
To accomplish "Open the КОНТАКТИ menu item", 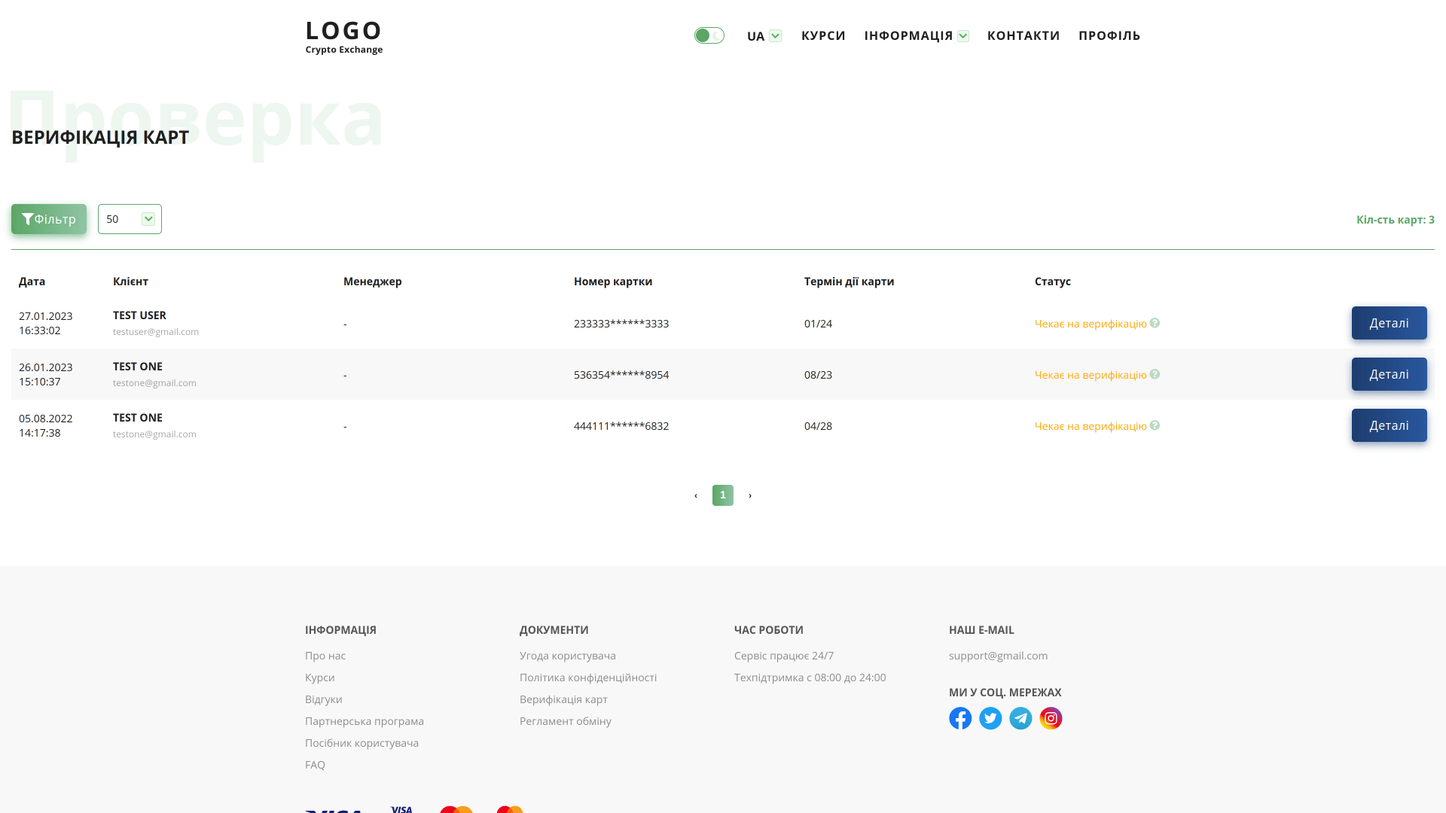I will click(x=1023, y=35).
